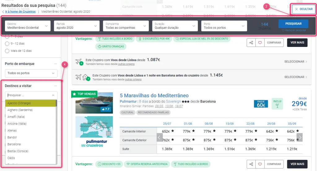
Task: Click the share icon beside the top Comparar button
Action: (251, 43)
